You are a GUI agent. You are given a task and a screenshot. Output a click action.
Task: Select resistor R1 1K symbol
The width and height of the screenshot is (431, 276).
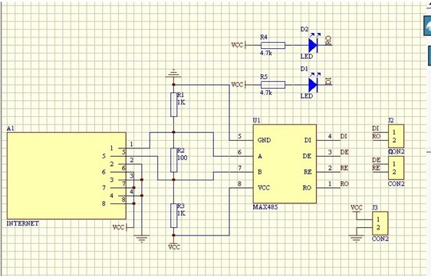[x=174, y=105]
